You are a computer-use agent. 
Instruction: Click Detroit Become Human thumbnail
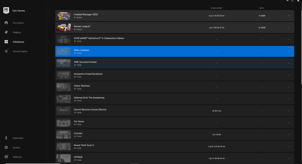coord(63,111)
